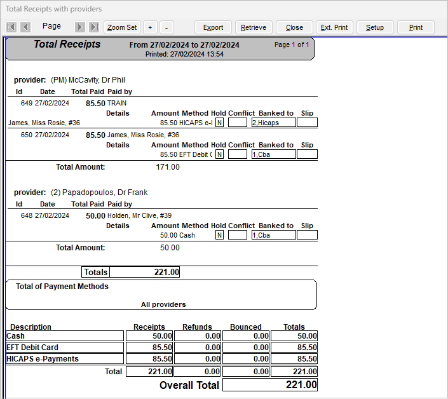Go to first page arrow icon
The image size is (448, 399).
(11, 27)
